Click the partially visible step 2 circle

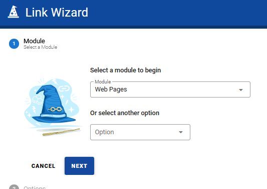[14, 187]
